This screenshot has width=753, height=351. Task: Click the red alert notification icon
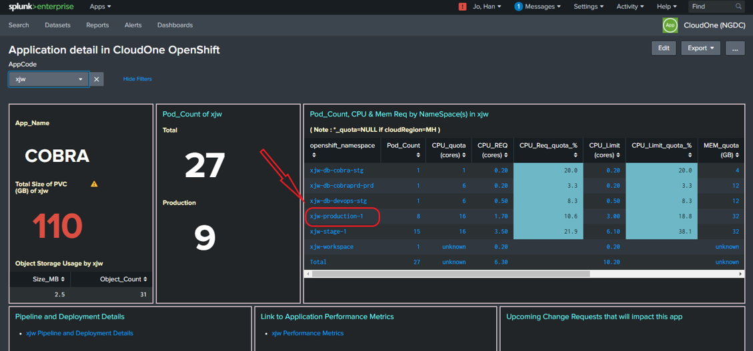click(x=462, y=7)
